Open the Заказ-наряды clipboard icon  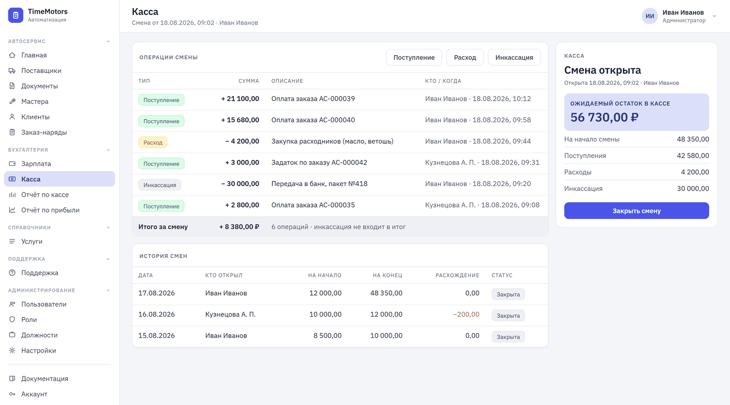pyautogui.click(x=12, y=133)
